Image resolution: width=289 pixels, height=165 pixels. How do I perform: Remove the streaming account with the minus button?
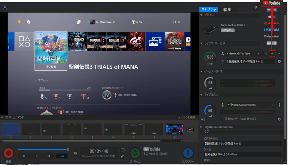click(279, 54)
